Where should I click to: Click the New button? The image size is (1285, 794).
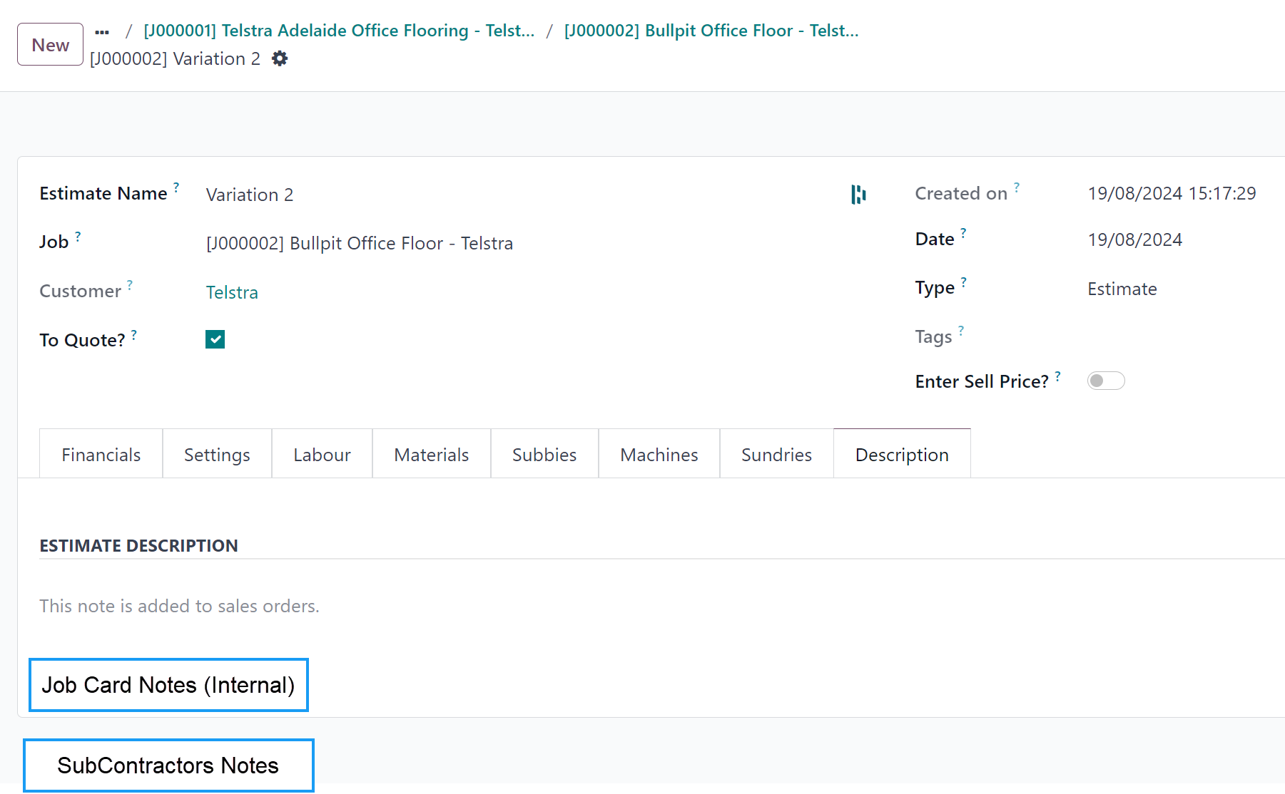(50, 45)
